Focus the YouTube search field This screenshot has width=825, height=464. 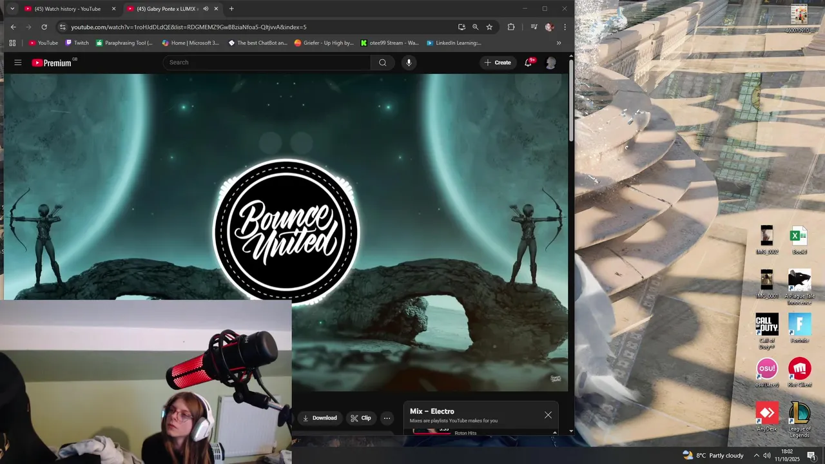pyautogui.click(x=267, y=63)
